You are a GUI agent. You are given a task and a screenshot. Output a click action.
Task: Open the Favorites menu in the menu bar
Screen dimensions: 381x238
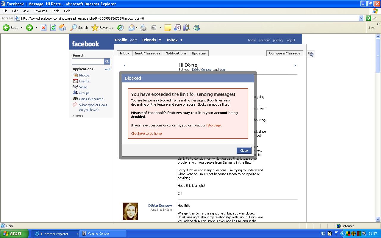point(40,11)
